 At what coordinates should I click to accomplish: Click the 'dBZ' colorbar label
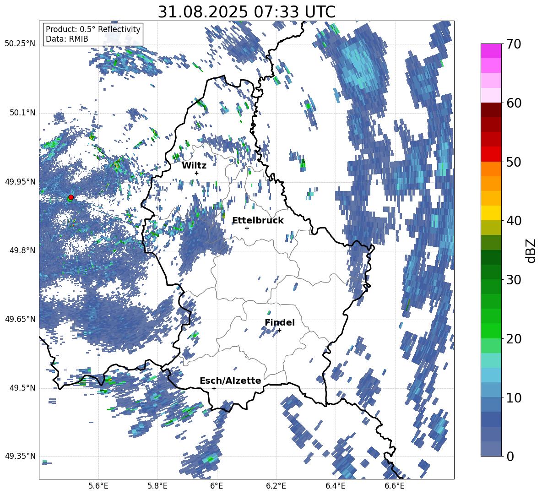(531, 250)
